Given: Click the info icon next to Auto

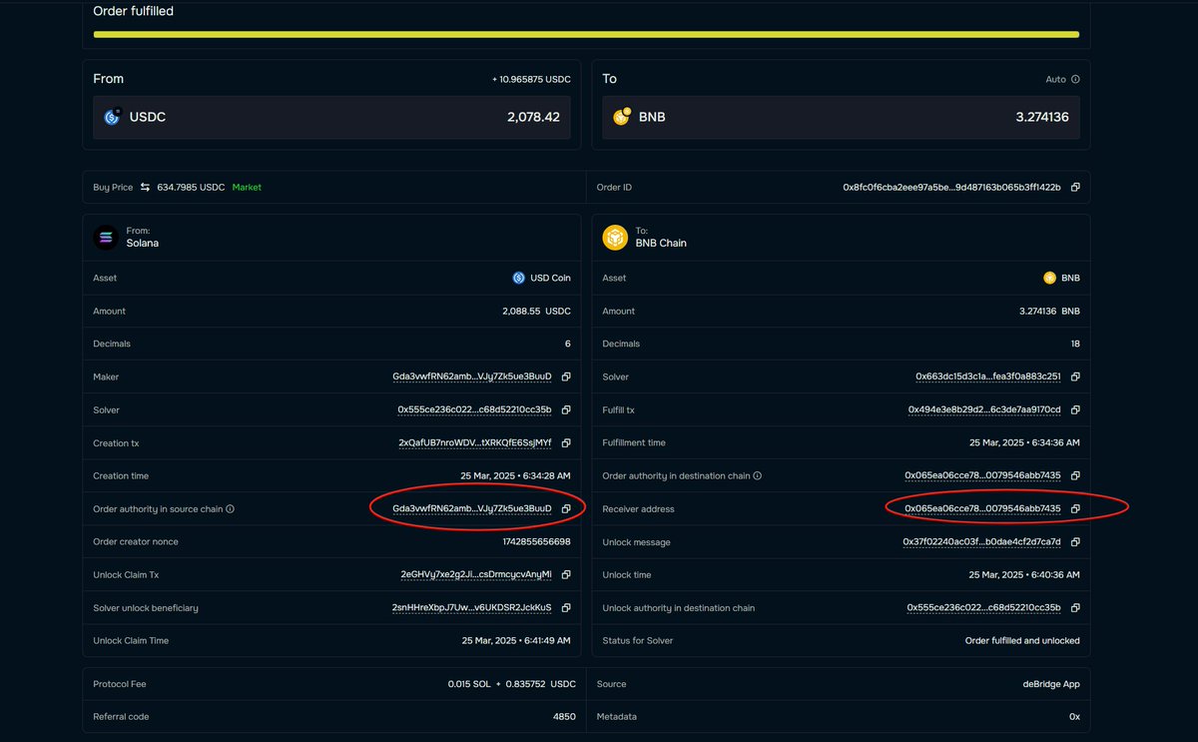Looking at the screenshot, I should [x=1073, y=78].
